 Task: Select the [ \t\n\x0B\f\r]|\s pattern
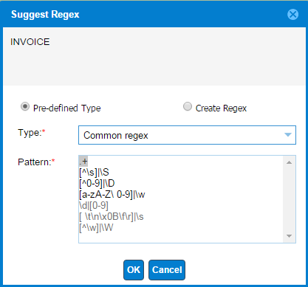pyautogui.click(x=112, y=217)
